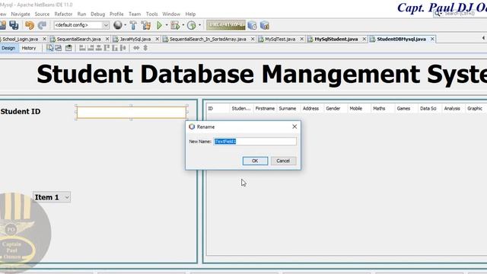Viewport: 487px width, 274px height.
Task: Click the profiler snapshot icon beside the memory bar
Action: (x=252, y=25)
